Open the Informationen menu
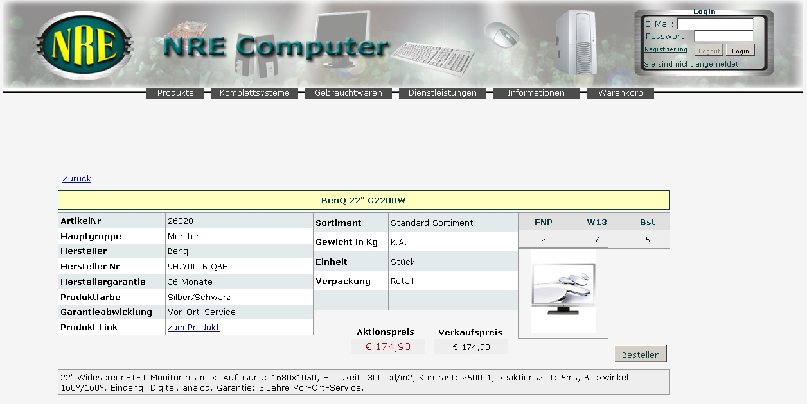This screenshot has height=404, width=807. tap(536, 93)
